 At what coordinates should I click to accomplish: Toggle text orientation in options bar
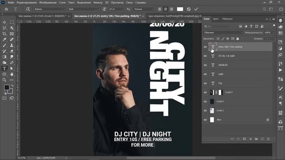pos(28,9)
